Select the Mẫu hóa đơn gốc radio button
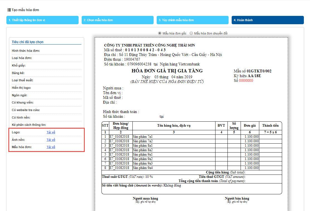The image size is (310, 211). (160, 33)
